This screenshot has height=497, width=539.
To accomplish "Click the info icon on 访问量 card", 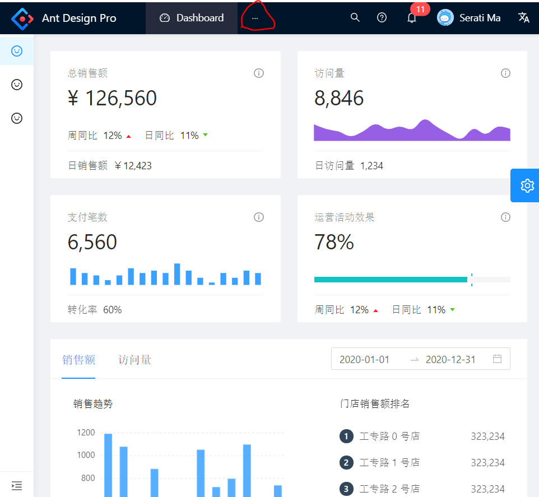I will (505, 73).
